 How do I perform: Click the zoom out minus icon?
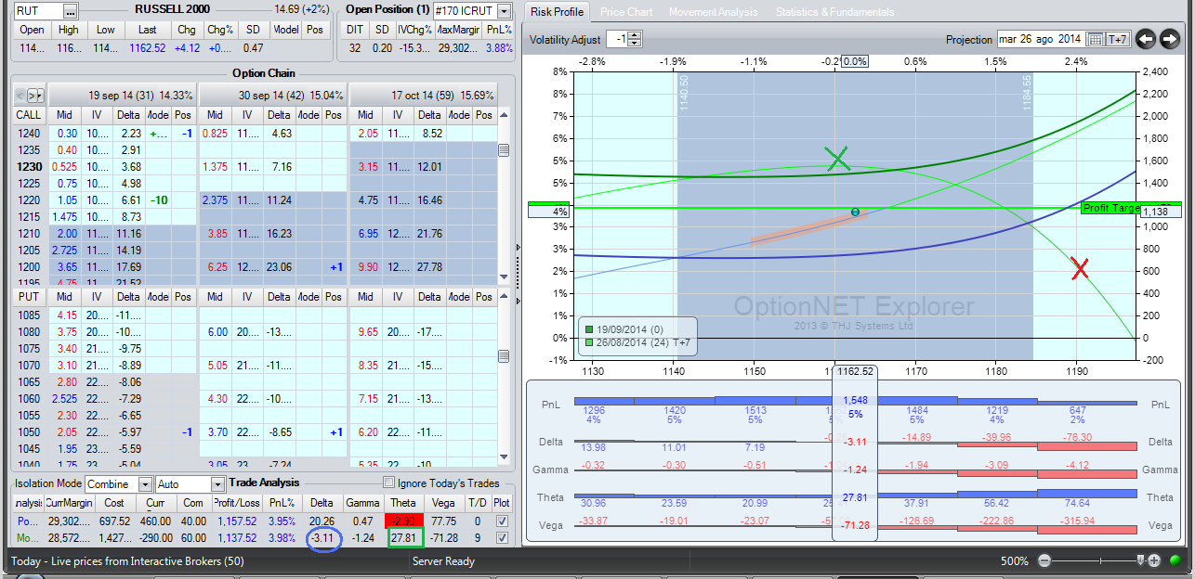1044,560
